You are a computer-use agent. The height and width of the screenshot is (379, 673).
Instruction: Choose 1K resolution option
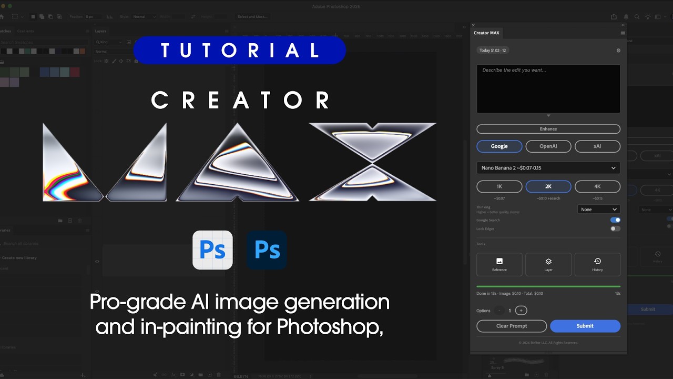click(x=499, y=186)
